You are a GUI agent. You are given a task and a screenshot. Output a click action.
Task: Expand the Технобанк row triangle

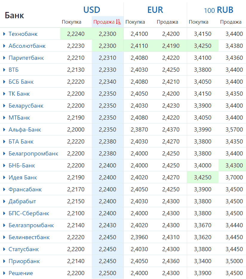pos(4,34)
